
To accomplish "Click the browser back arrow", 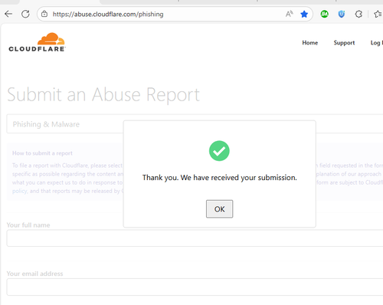I will 8,14.
